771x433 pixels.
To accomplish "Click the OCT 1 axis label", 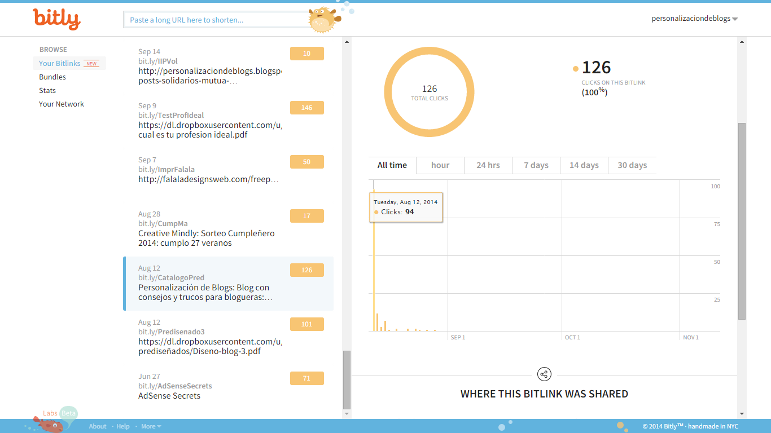I will point(572,337).
